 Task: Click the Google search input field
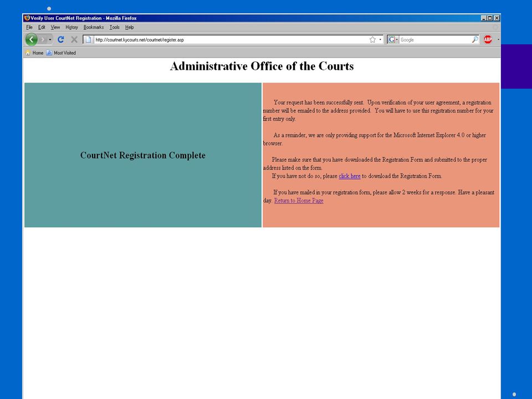436,40
